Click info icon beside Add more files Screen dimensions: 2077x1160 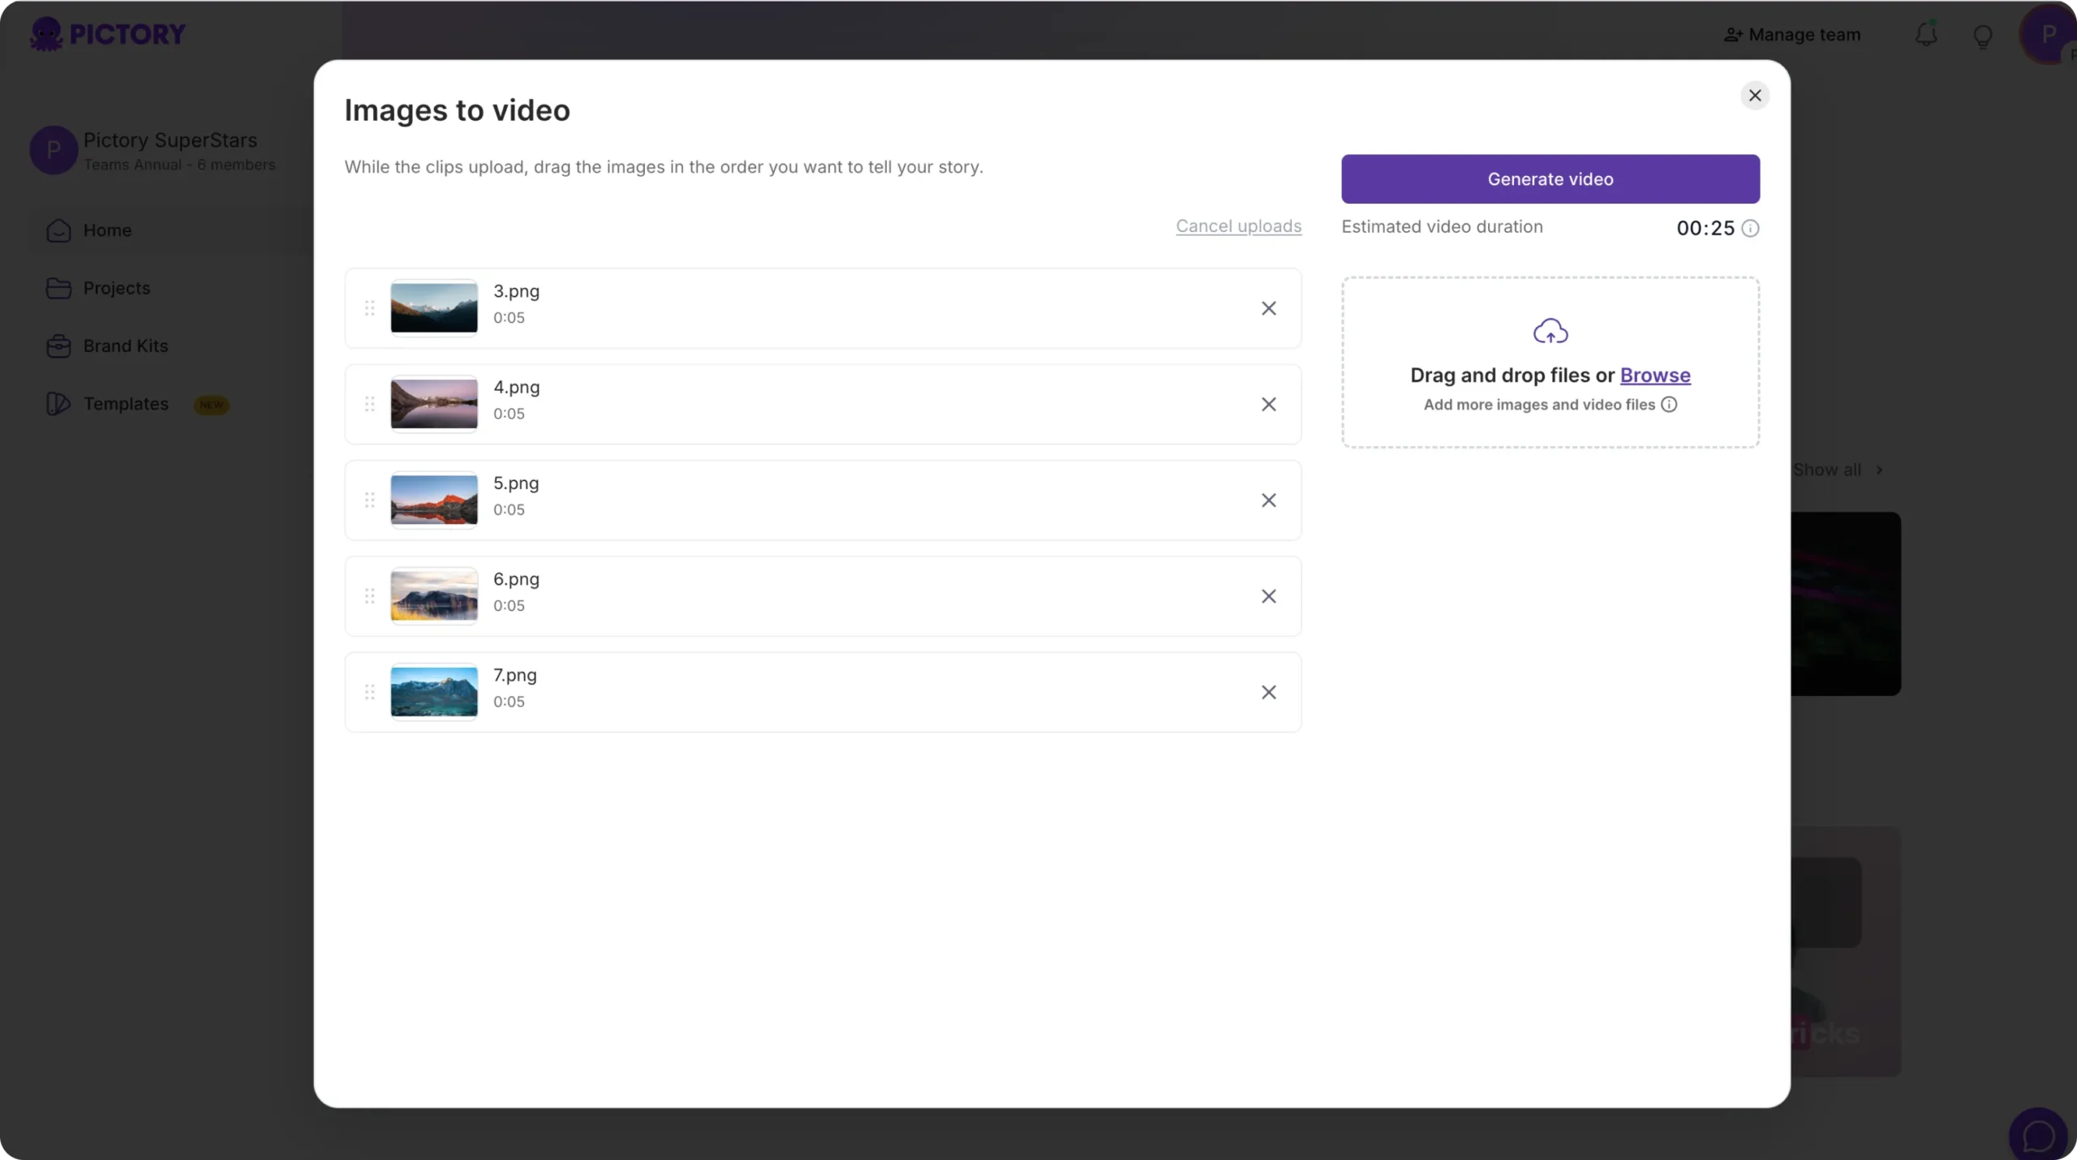[x=1668, y=405]
